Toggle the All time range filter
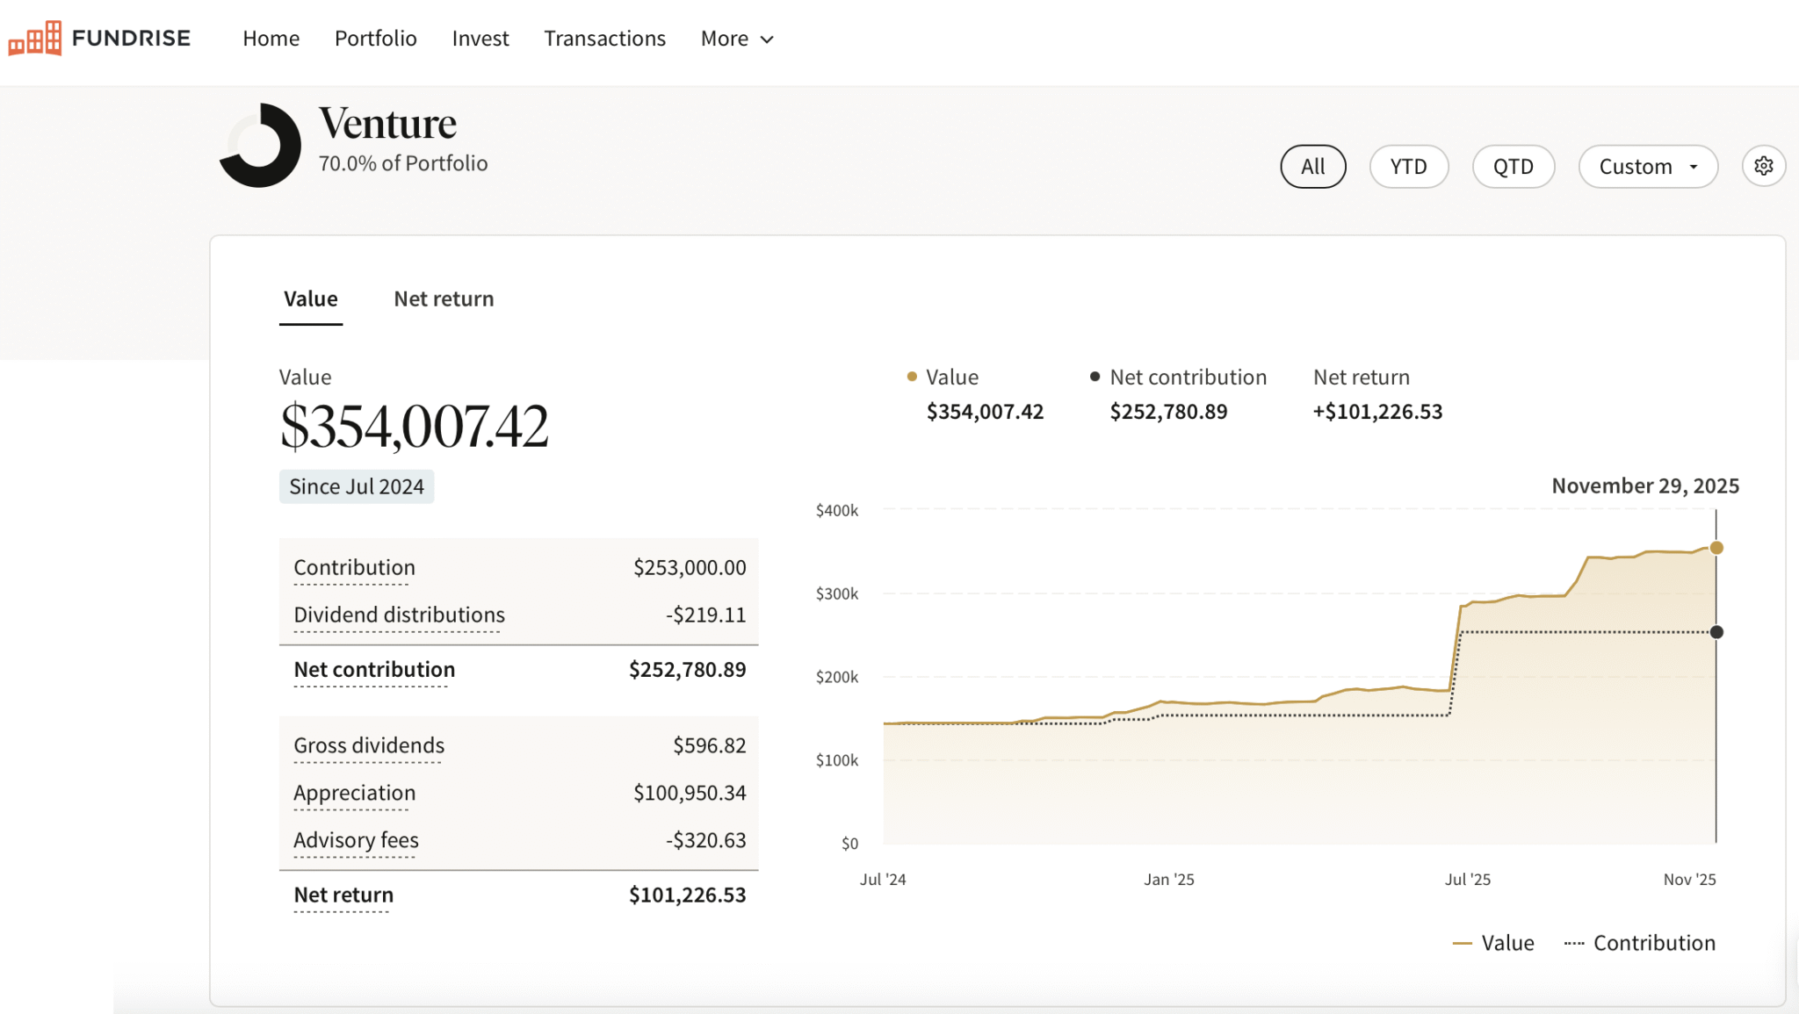 [1313, 166]
